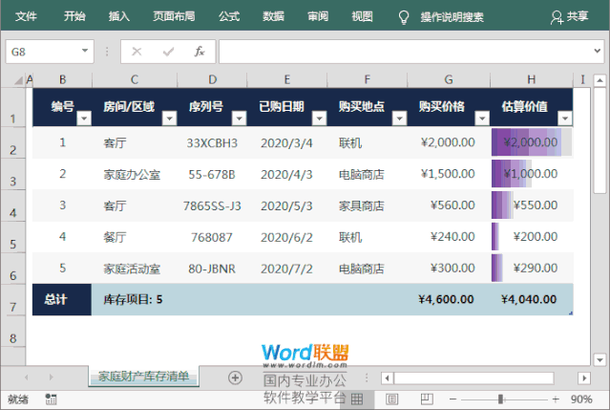Click the fx insert function icon
This screenshot has height=410, width=610.
tap(200, 52)
